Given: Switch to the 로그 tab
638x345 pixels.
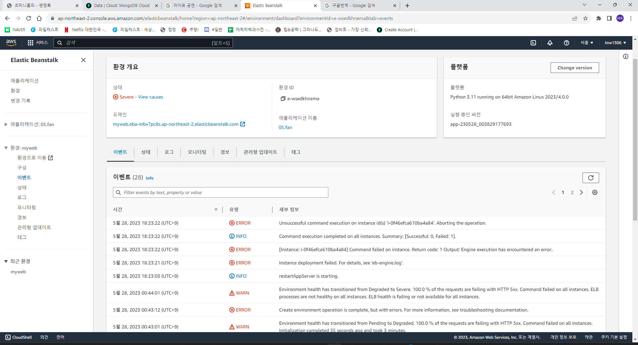Looking at the screenshot, I should (169, 152).
